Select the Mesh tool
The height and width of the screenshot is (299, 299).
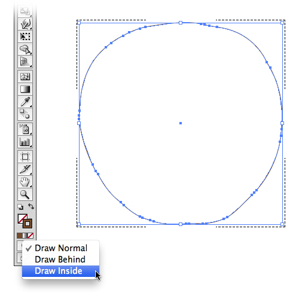click(x=25, y=77)
